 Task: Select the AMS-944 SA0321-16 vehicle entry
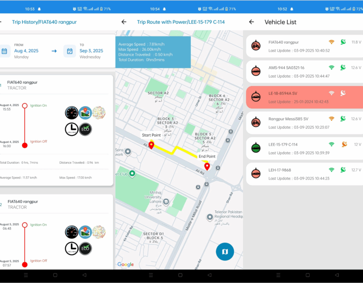(304, 71)
